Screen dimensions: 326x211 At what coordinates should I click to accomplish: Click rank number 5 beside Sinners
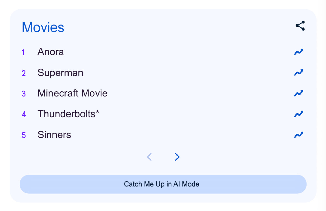tap(24, 135)
